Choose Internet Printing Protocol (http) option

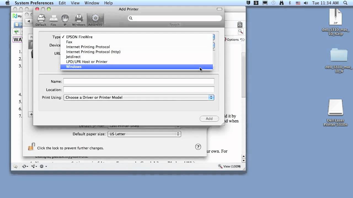pos(137,52)
